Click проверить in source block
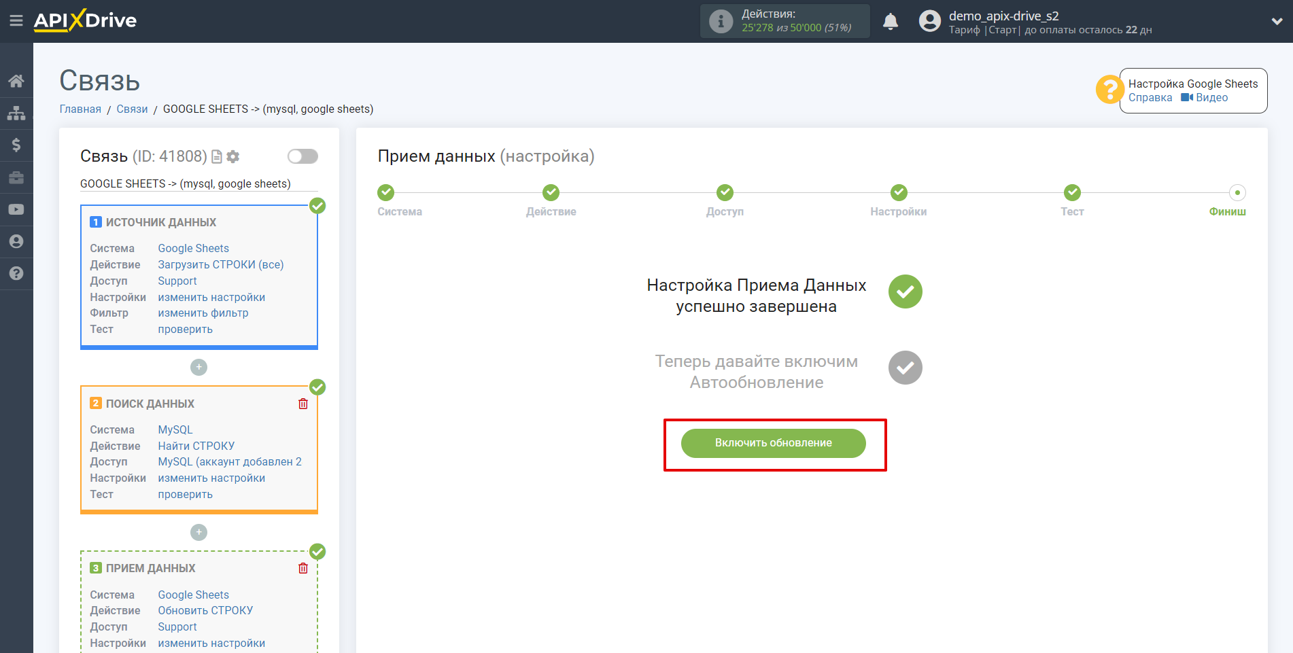This screenshot has height=653, width=1293. pos(185,329)
